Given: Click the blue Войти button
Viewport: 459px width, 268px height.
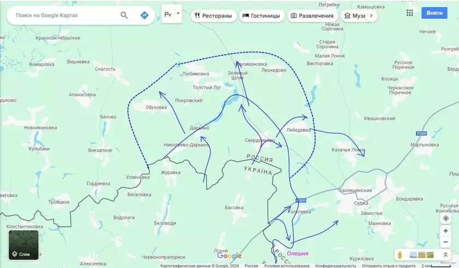Looking at the screenshot, I should coord(434,13).
